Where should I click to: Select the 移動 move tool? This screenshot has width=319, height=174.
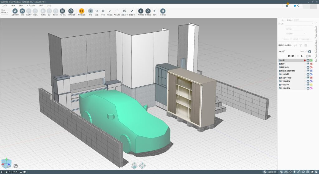point(90,11)
